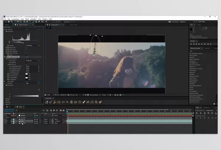This screenshot has height=150, width=221.
Task: Toggle the Extract effect fx switch
Action: tap(6, 29)
